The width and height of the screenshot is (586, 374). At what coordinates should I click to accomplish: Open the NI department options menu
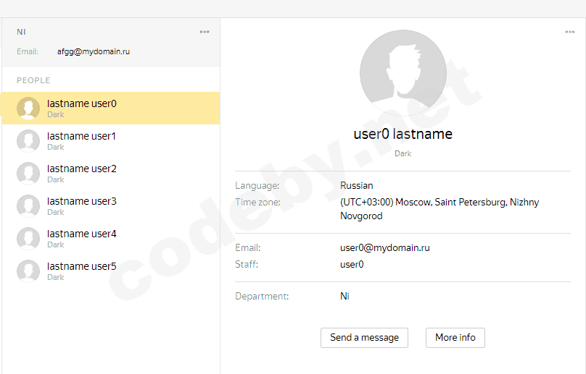coord(205,32)
